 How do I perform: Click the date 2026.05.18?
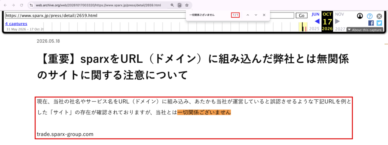pyautogui.click(x=48, y=41)
